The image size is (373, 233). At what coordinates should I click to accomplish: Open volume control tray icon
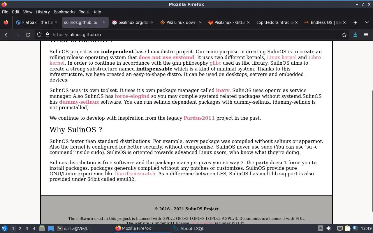pyautogui.click(x=329, y=228)
